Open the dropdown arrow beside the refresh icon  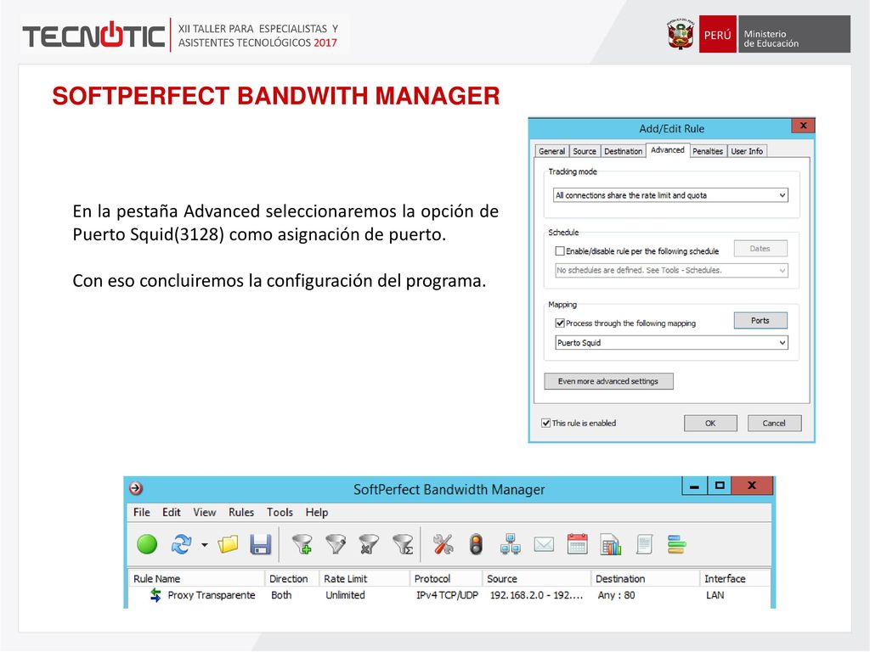pyautogui.click(x=205, y=545)
